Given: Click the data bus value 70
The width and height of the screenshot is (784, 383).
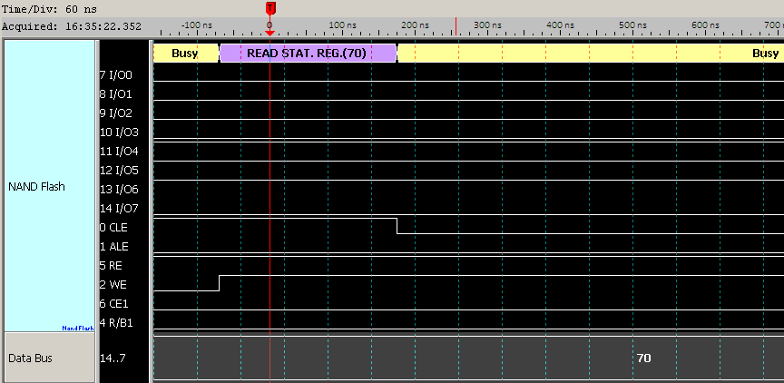Looking at the screenshot, I should pos(644,358).
